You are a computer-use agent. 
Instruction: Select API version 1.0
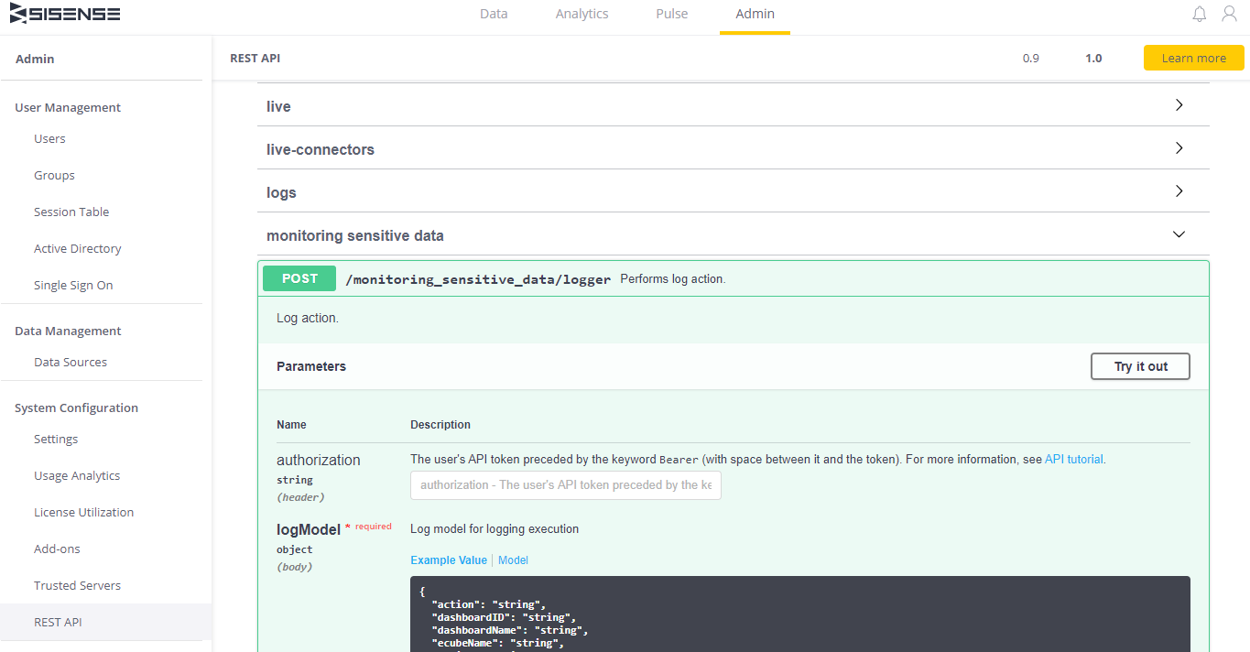pos(1093,58)
